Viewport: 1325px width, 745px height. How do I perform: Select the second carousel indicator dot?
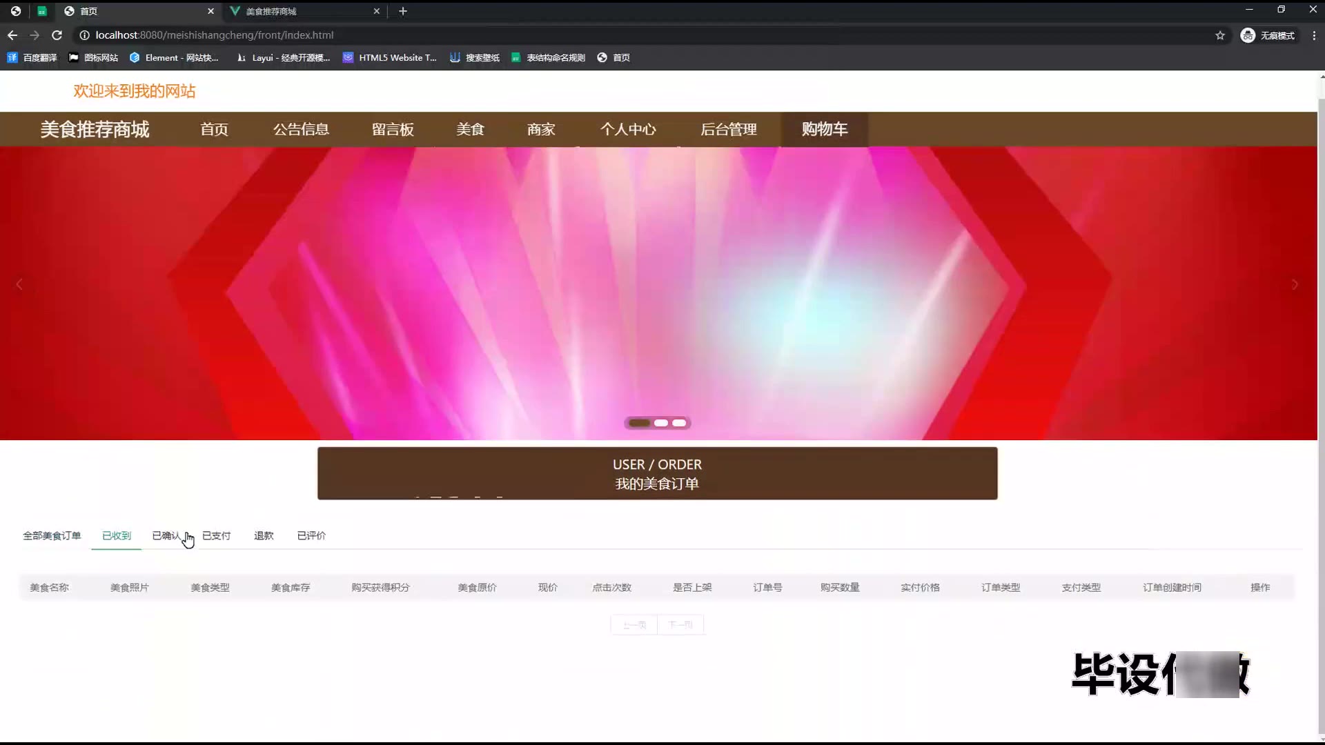(660, 423)
